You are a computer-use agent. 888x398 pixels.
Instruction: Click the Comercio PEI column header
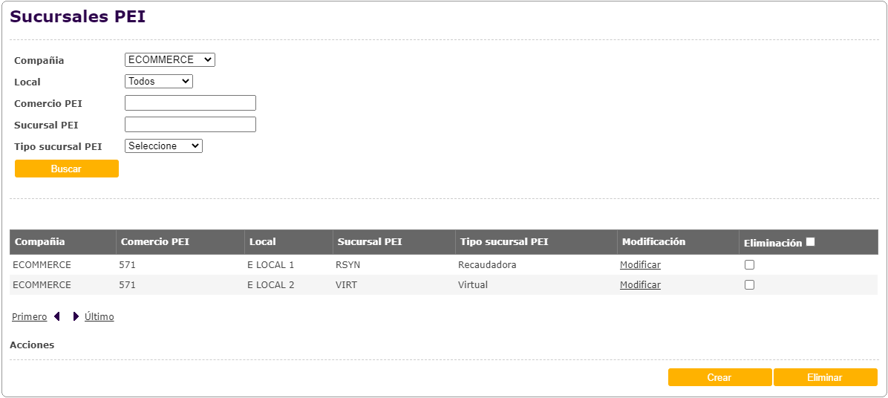[x=154, y=242]
